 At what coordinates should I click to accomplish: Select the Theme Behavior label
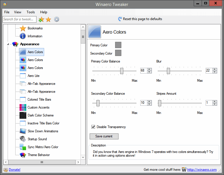[39, 155]
